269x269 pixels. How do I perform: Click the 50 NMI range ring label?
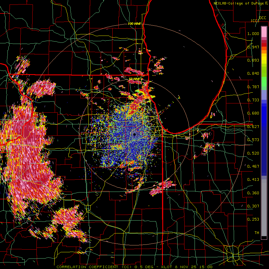(x=134, y=79)
